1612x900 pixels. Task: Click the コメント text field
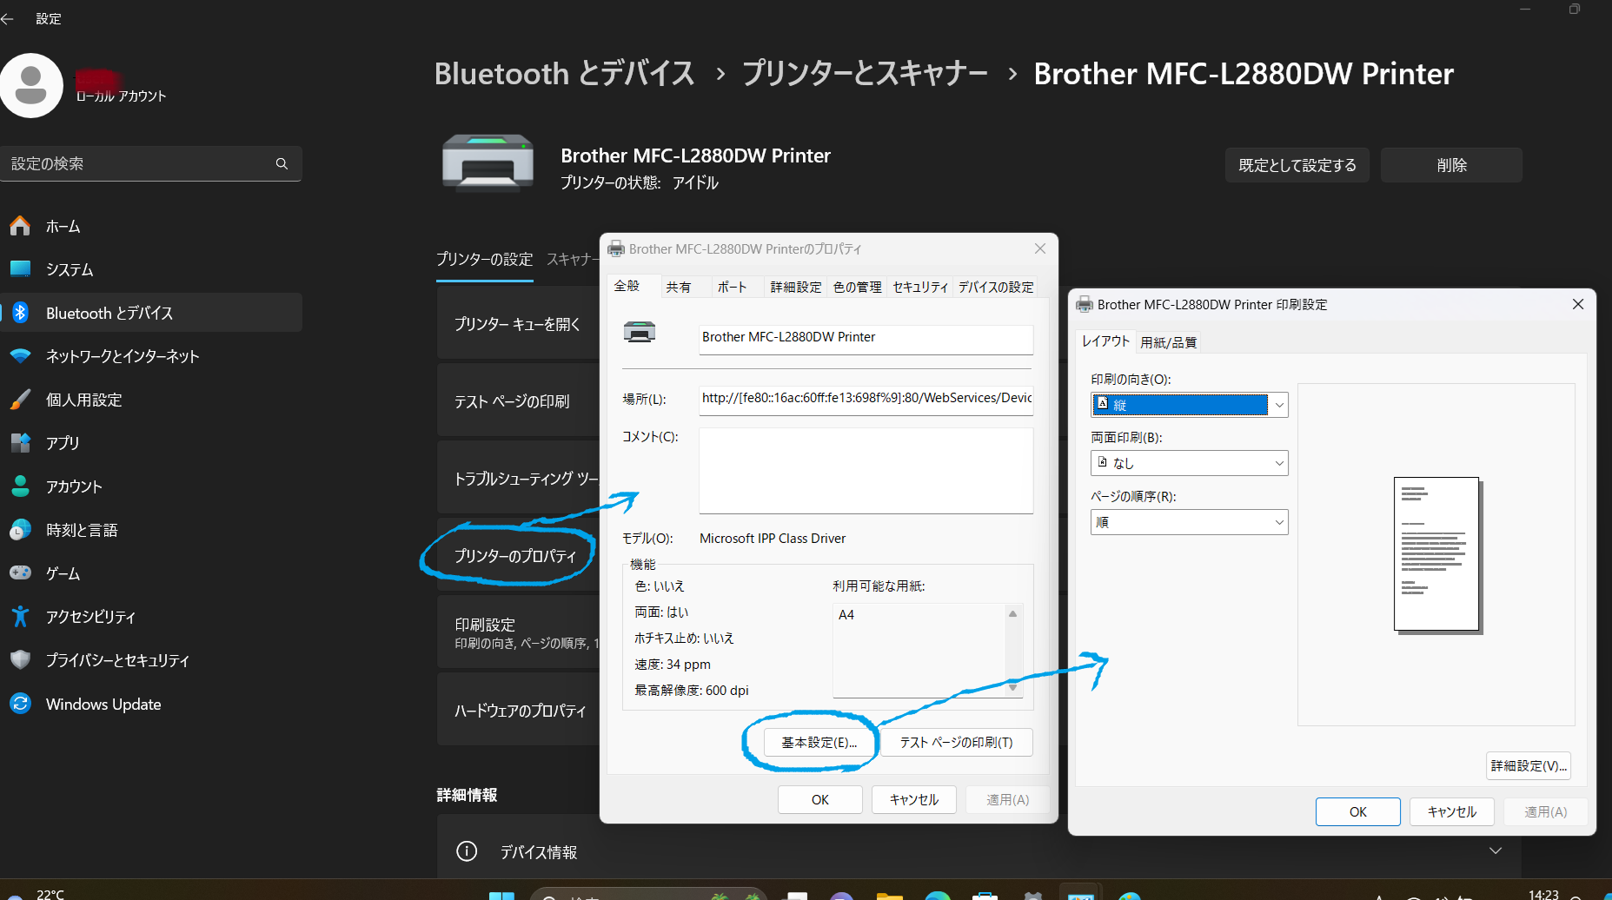tap(866, 470)
